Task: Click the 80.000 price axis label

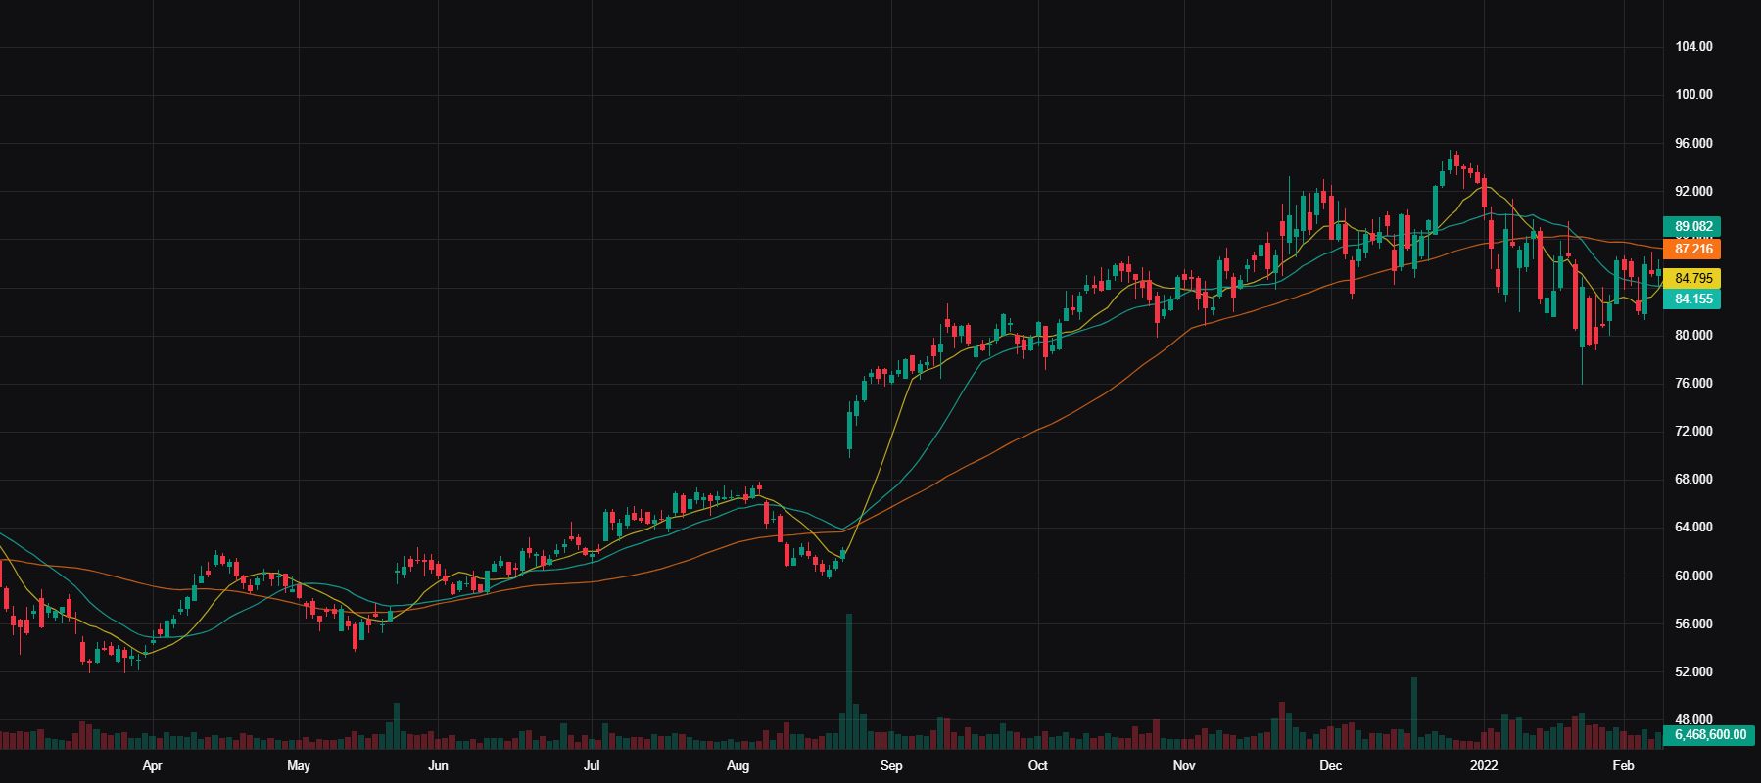Action: click(1693, 335)
